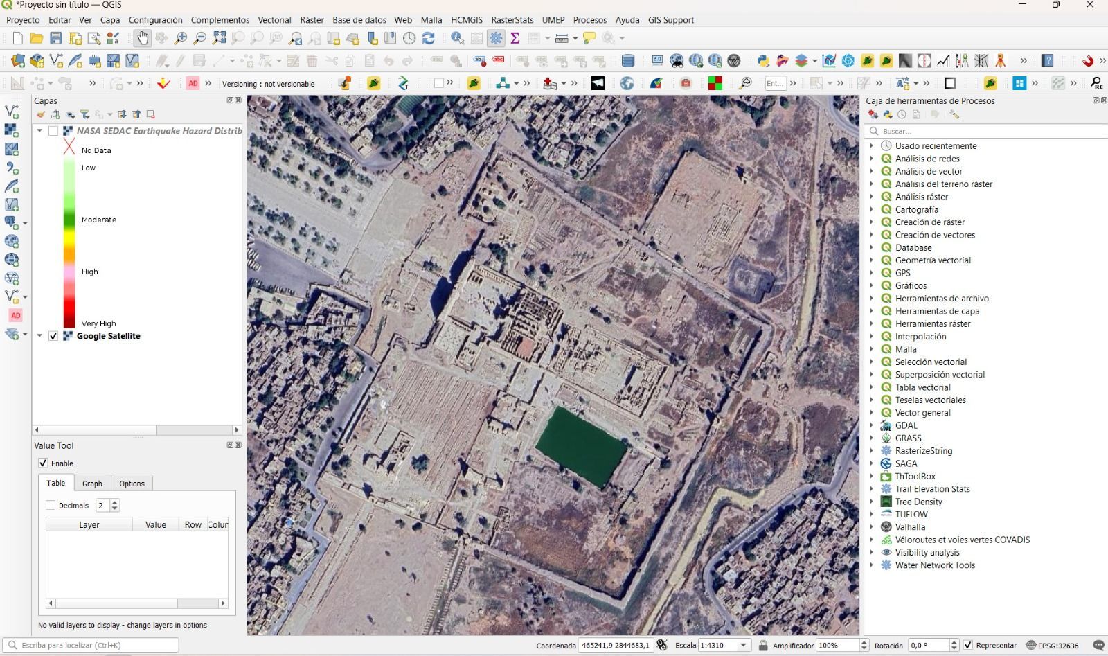Click the Zoom In magnifier tool
This screenshot has width=1108, height=656.
pyautogui.click(x=181, y=38)
